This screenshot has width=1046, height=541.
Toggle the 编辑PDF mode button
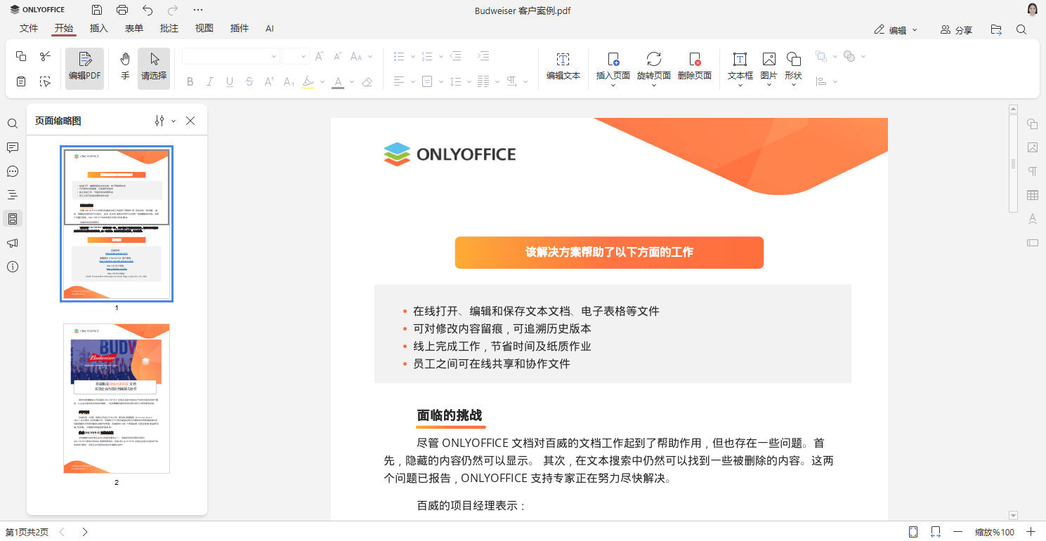[x=85, y=68]
